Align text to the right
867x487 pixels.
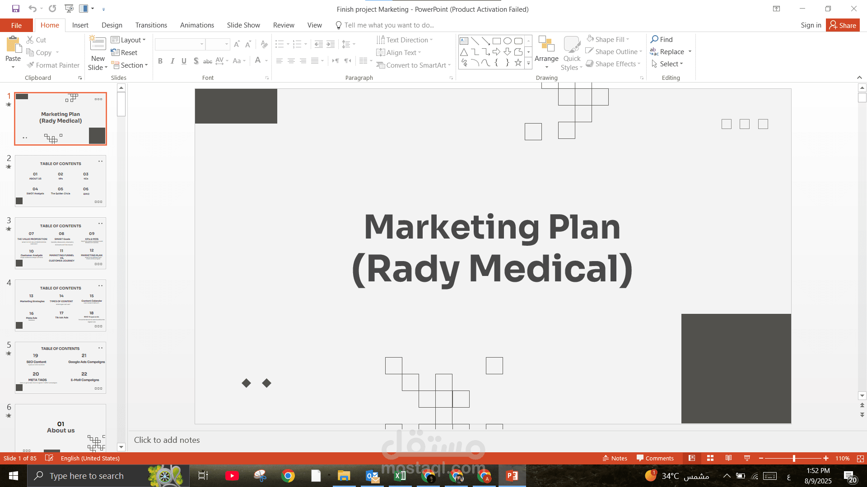pos(303,61)
